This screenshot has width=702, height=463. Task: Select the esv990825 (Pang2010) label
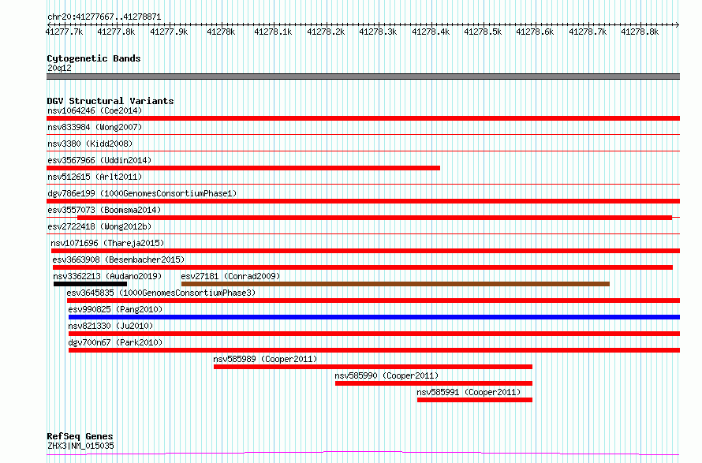(115, 309)
